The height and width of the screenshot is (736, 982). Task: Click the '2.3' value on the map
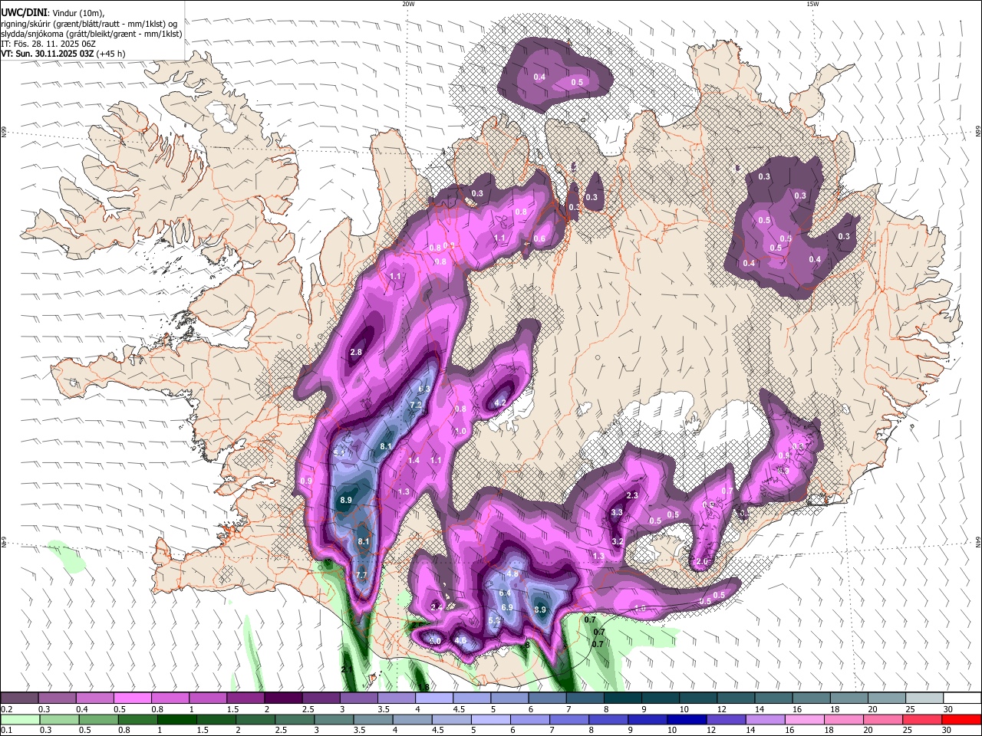click(x=632, y=496)
